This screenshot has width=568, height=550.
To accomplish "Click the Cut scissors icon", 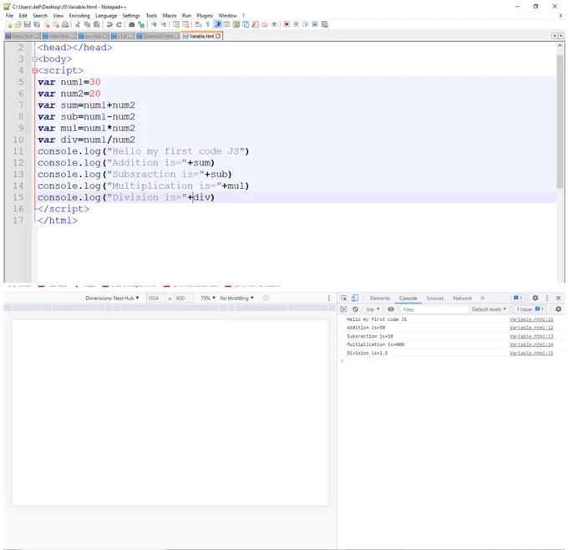I will pos(78,24).
